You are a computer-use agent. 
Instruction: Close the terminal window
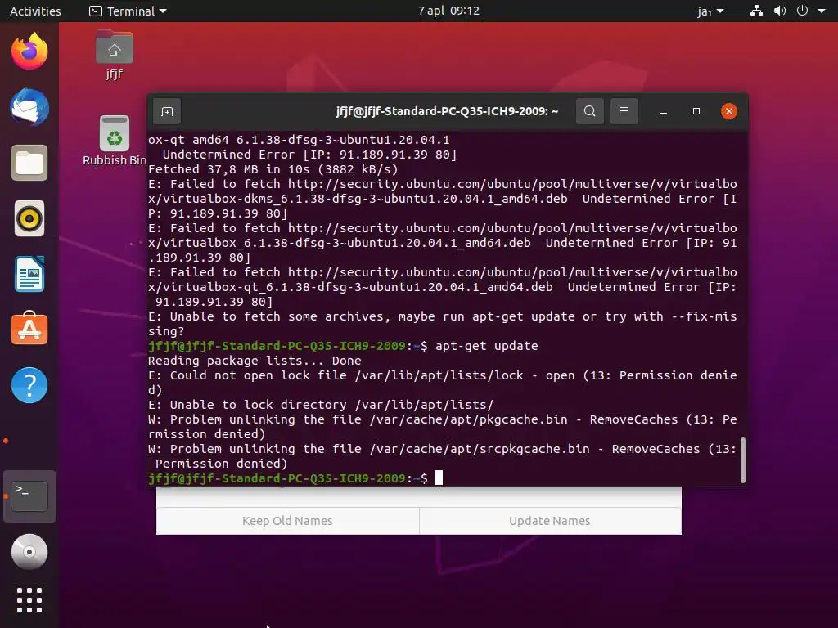[x=729, y=111]
